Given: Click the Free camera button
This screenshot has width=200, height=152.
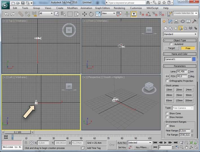Looking at the screenshot, I should [188, 48].
